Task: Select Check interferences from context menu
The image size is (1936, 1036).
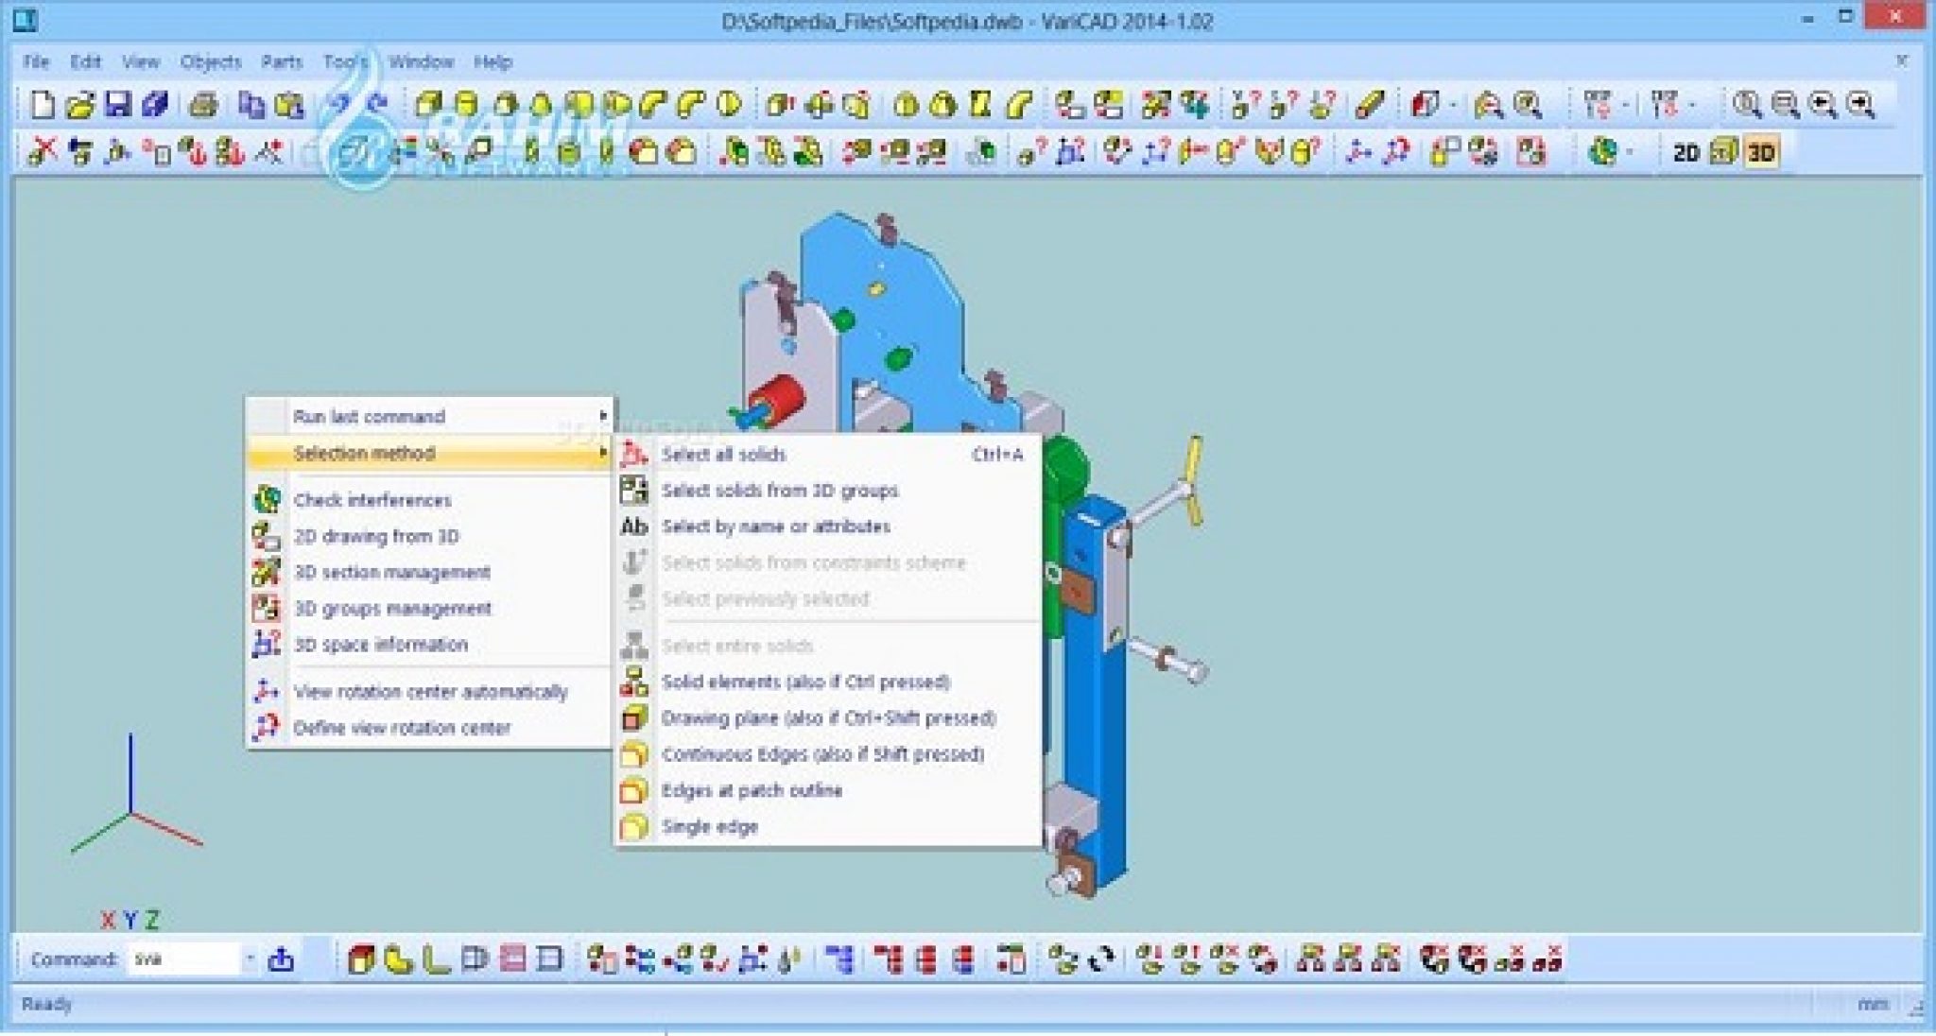Action: click(372, 500)
